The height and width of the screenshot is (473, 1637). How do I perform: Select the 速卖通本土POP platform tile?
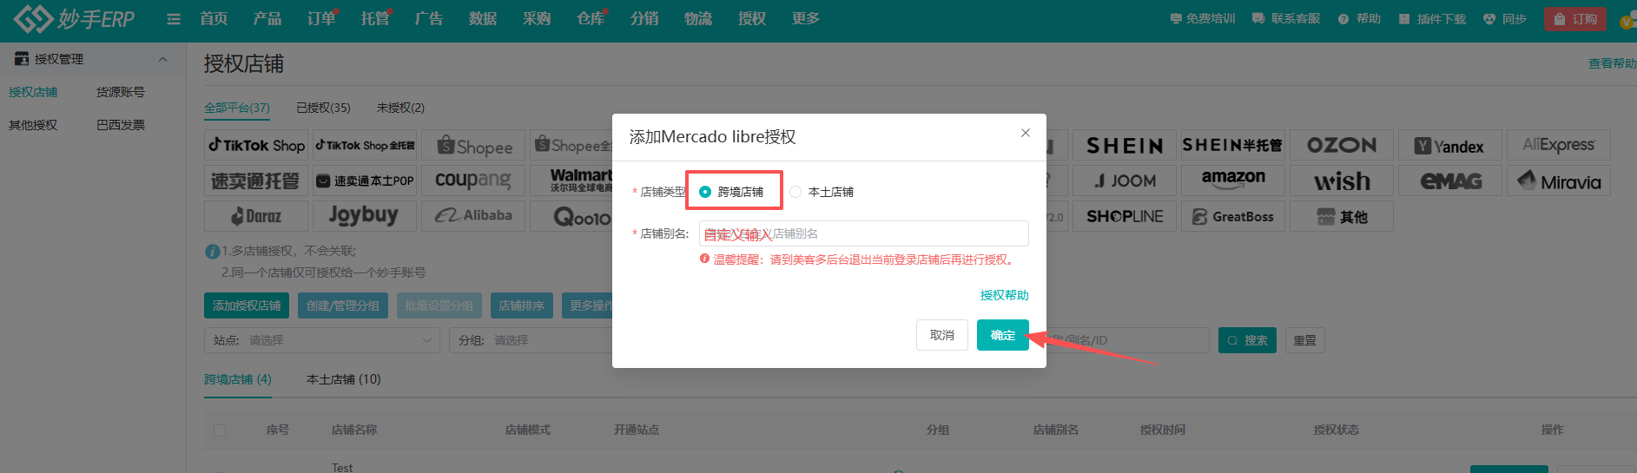coord(365,181)
